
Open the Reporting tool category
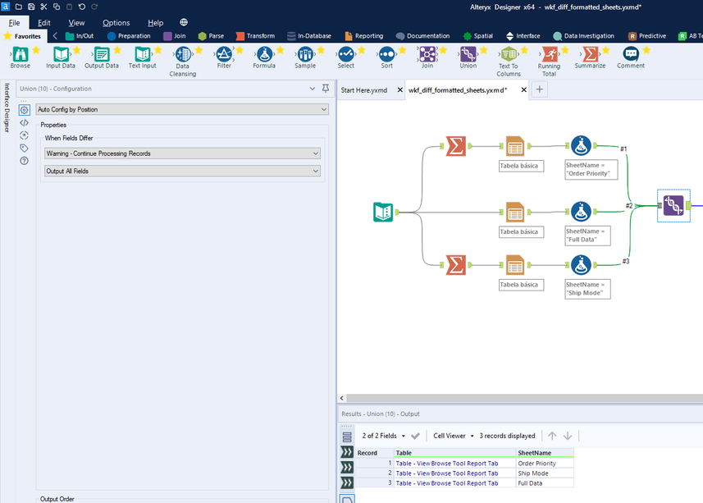pos(364,36)
